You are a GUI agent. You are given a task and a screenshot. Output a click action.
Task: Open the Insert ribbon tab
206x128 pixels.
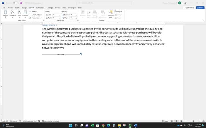(17, 8)
